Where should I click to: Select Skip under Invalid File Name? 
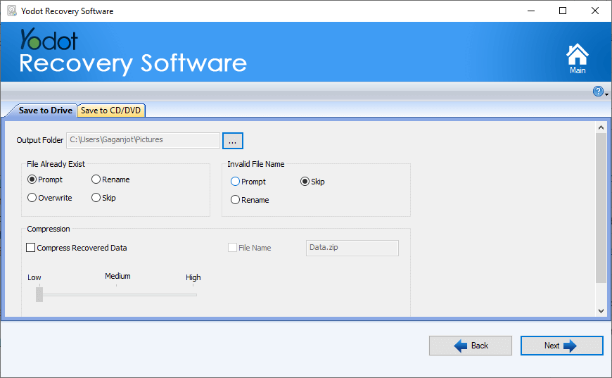pyautogui.click(x=305, y=181)
